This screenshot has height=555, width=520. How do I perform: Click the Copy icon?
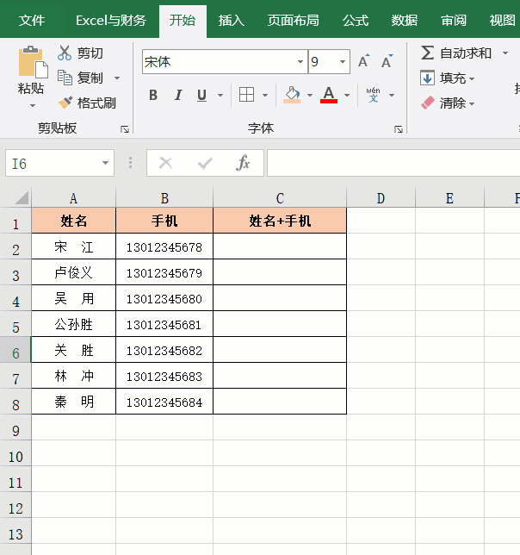(x=65, y=78)
